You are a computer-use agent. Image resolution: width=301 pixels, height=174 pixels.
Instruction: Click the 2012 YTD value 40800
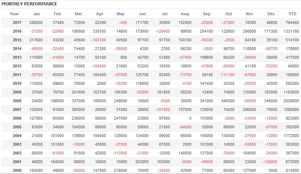tap(293, 66)
